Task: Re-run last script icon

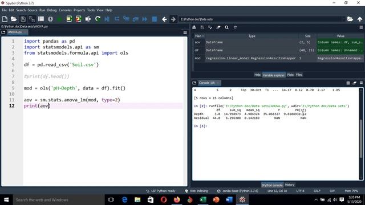Action: [x=98, y=19]
